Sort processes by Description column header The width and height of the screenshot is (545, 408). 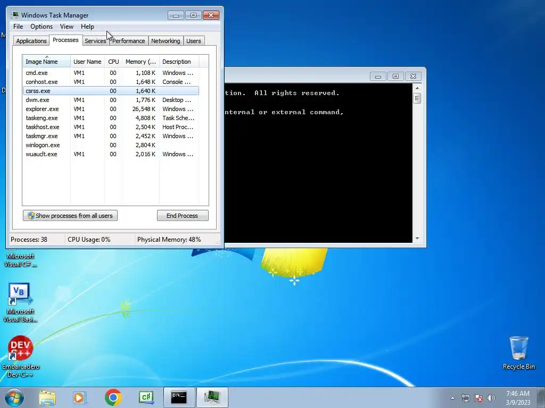179,62
